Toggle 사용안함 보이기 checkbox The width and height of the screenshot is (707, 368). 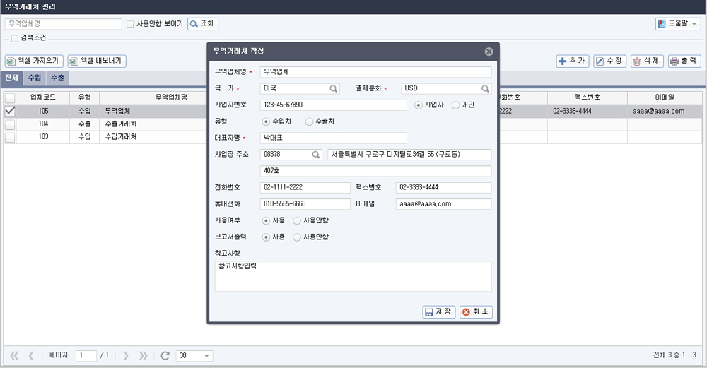point(130,24)
